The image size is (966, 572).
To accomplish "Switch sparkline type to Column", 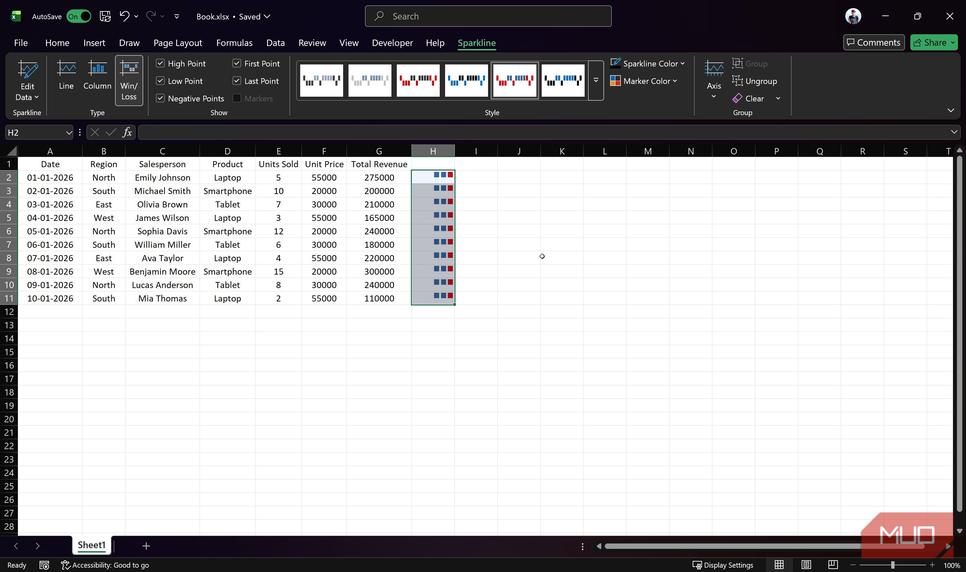I will [x=97, y=75].
